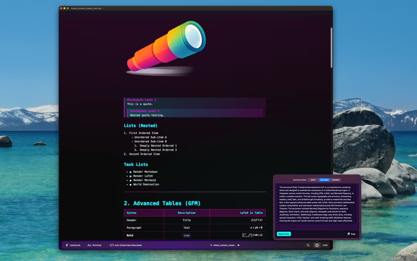Go to previous file using left arrow
417x261 pixels.
[211, 245]
